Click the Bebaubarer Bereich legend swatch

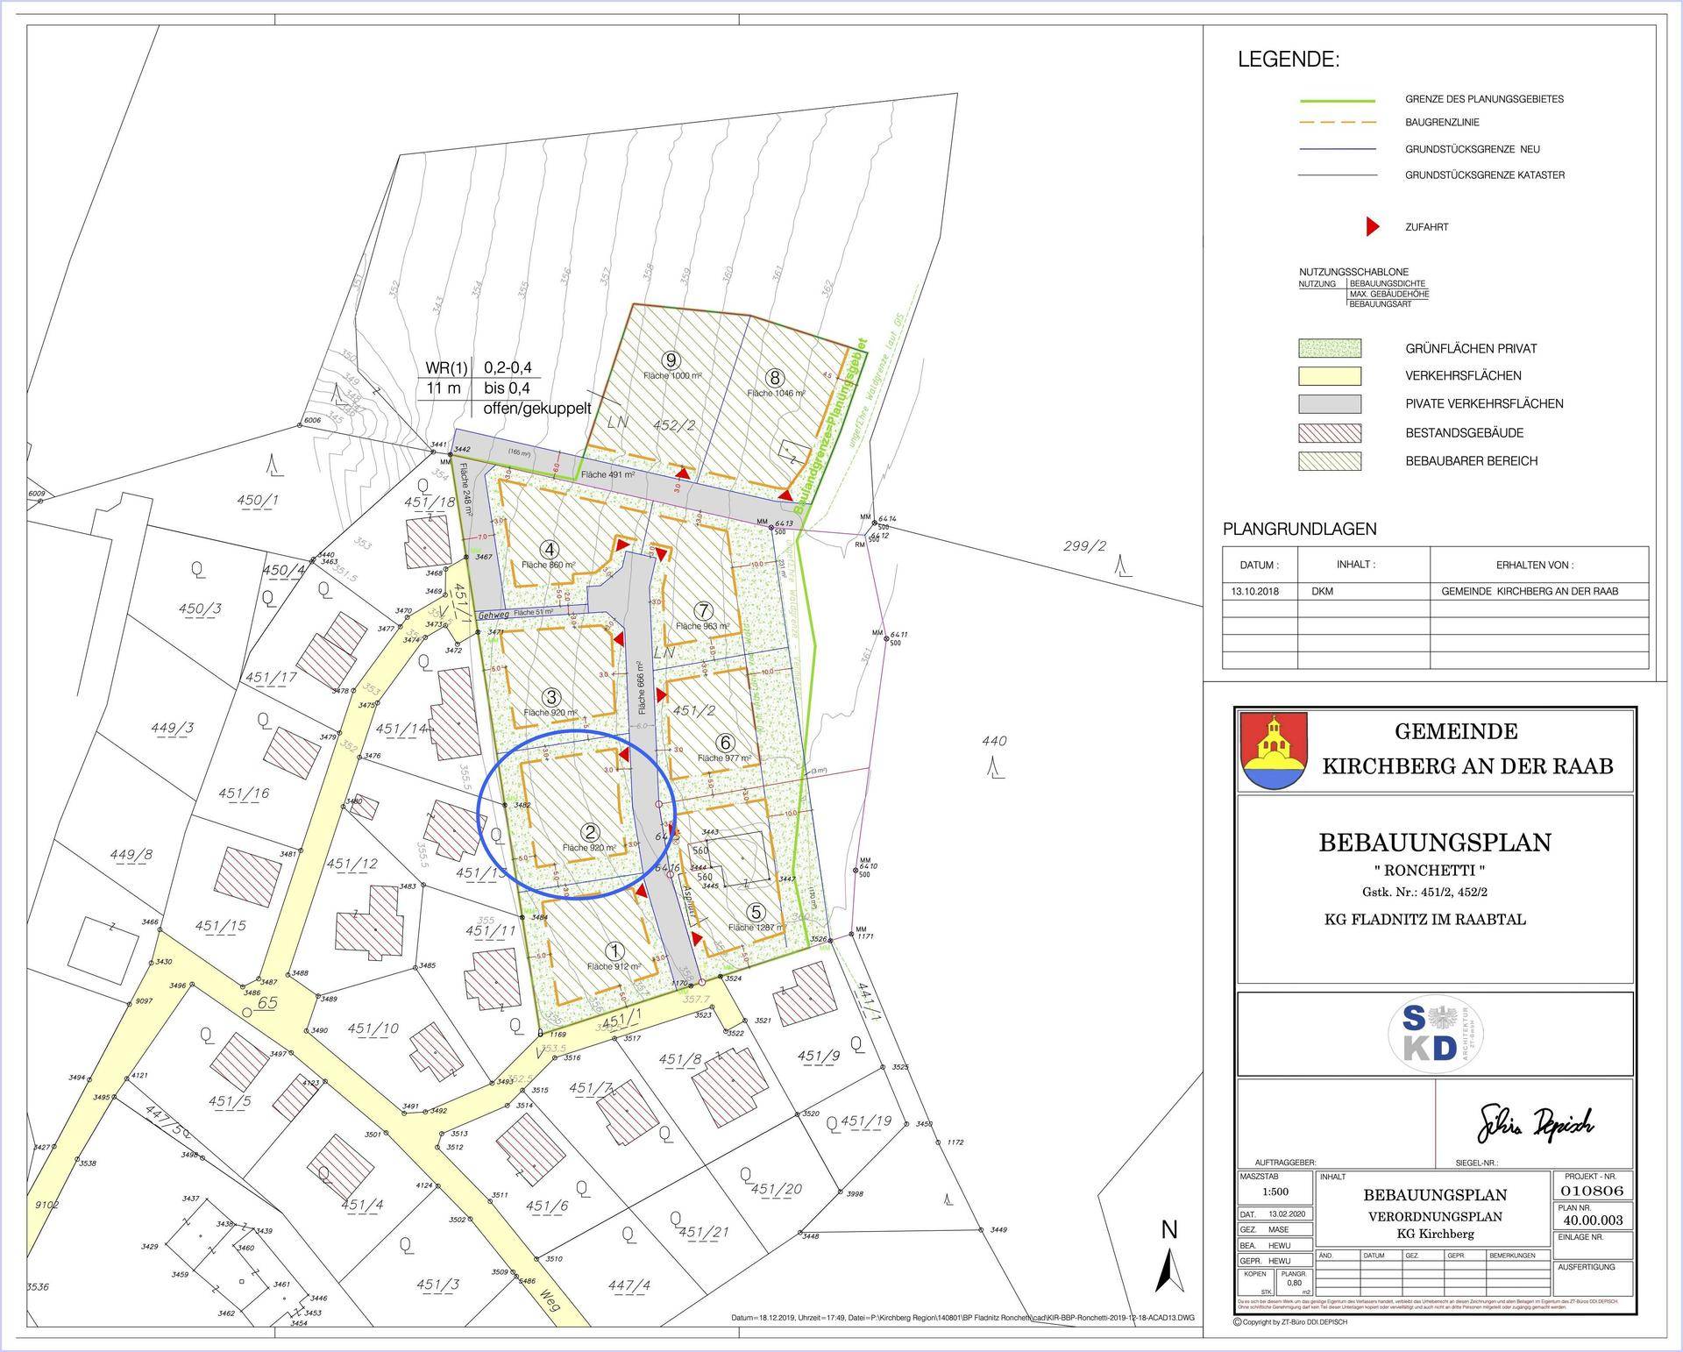pos(1329,460)
